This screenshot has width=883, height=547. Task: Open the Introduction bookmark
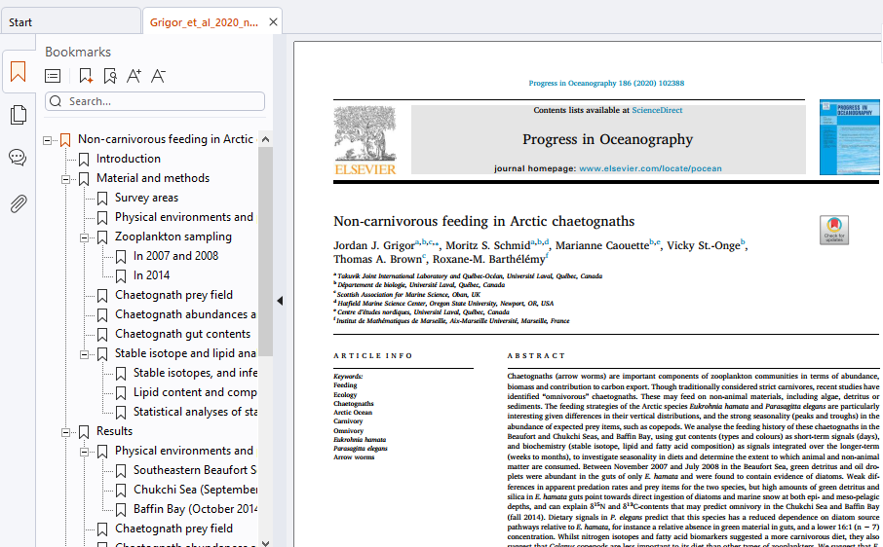coord(129,159)
